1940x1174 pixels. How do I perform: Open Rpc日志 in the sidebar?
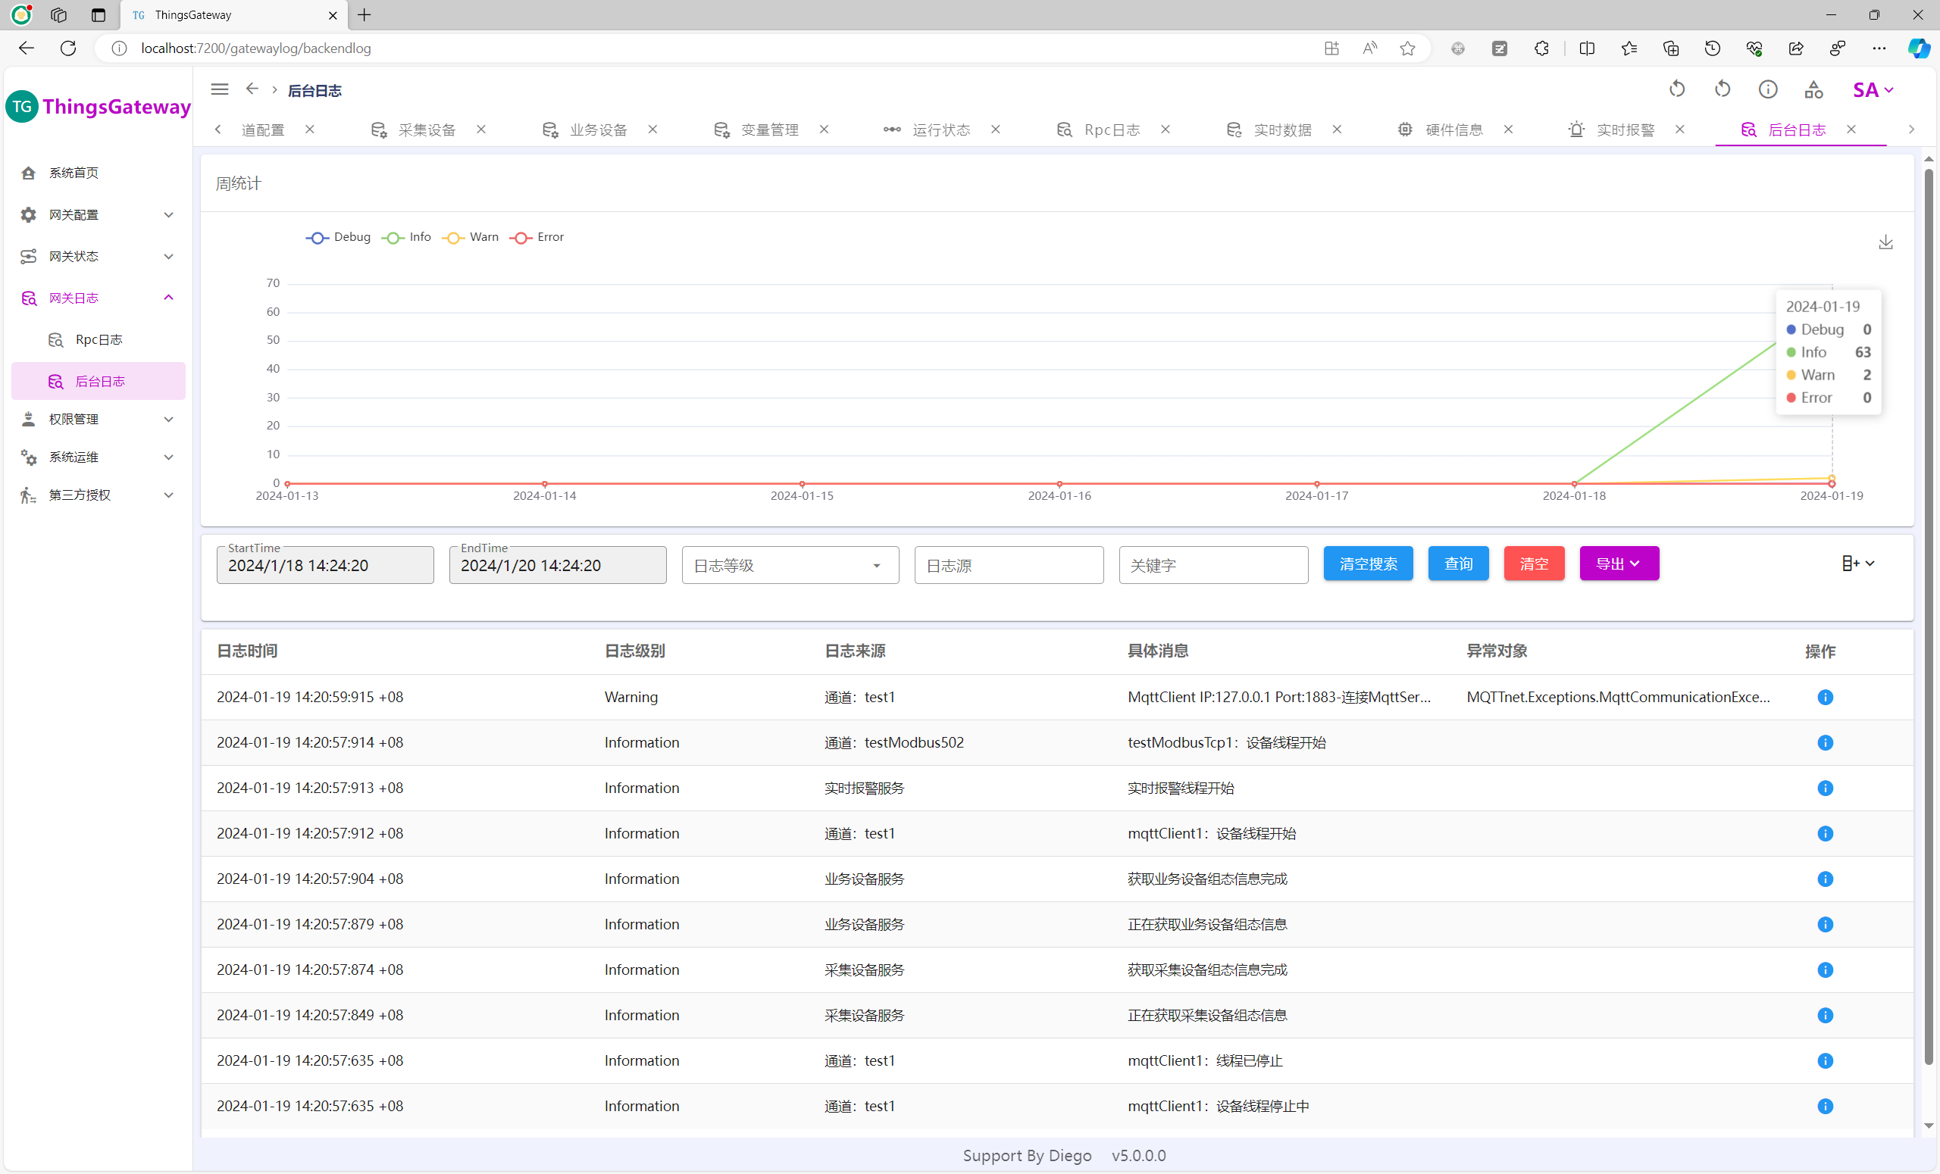[x=99, y=339]
